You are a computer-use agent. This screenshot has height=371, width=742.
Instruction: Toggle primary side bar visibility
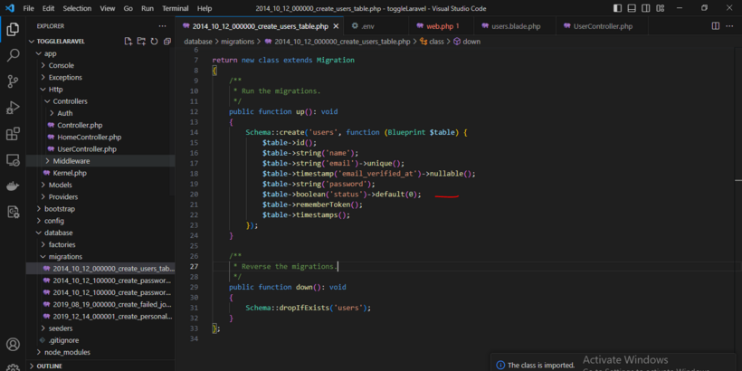click(x=618, y=8)
